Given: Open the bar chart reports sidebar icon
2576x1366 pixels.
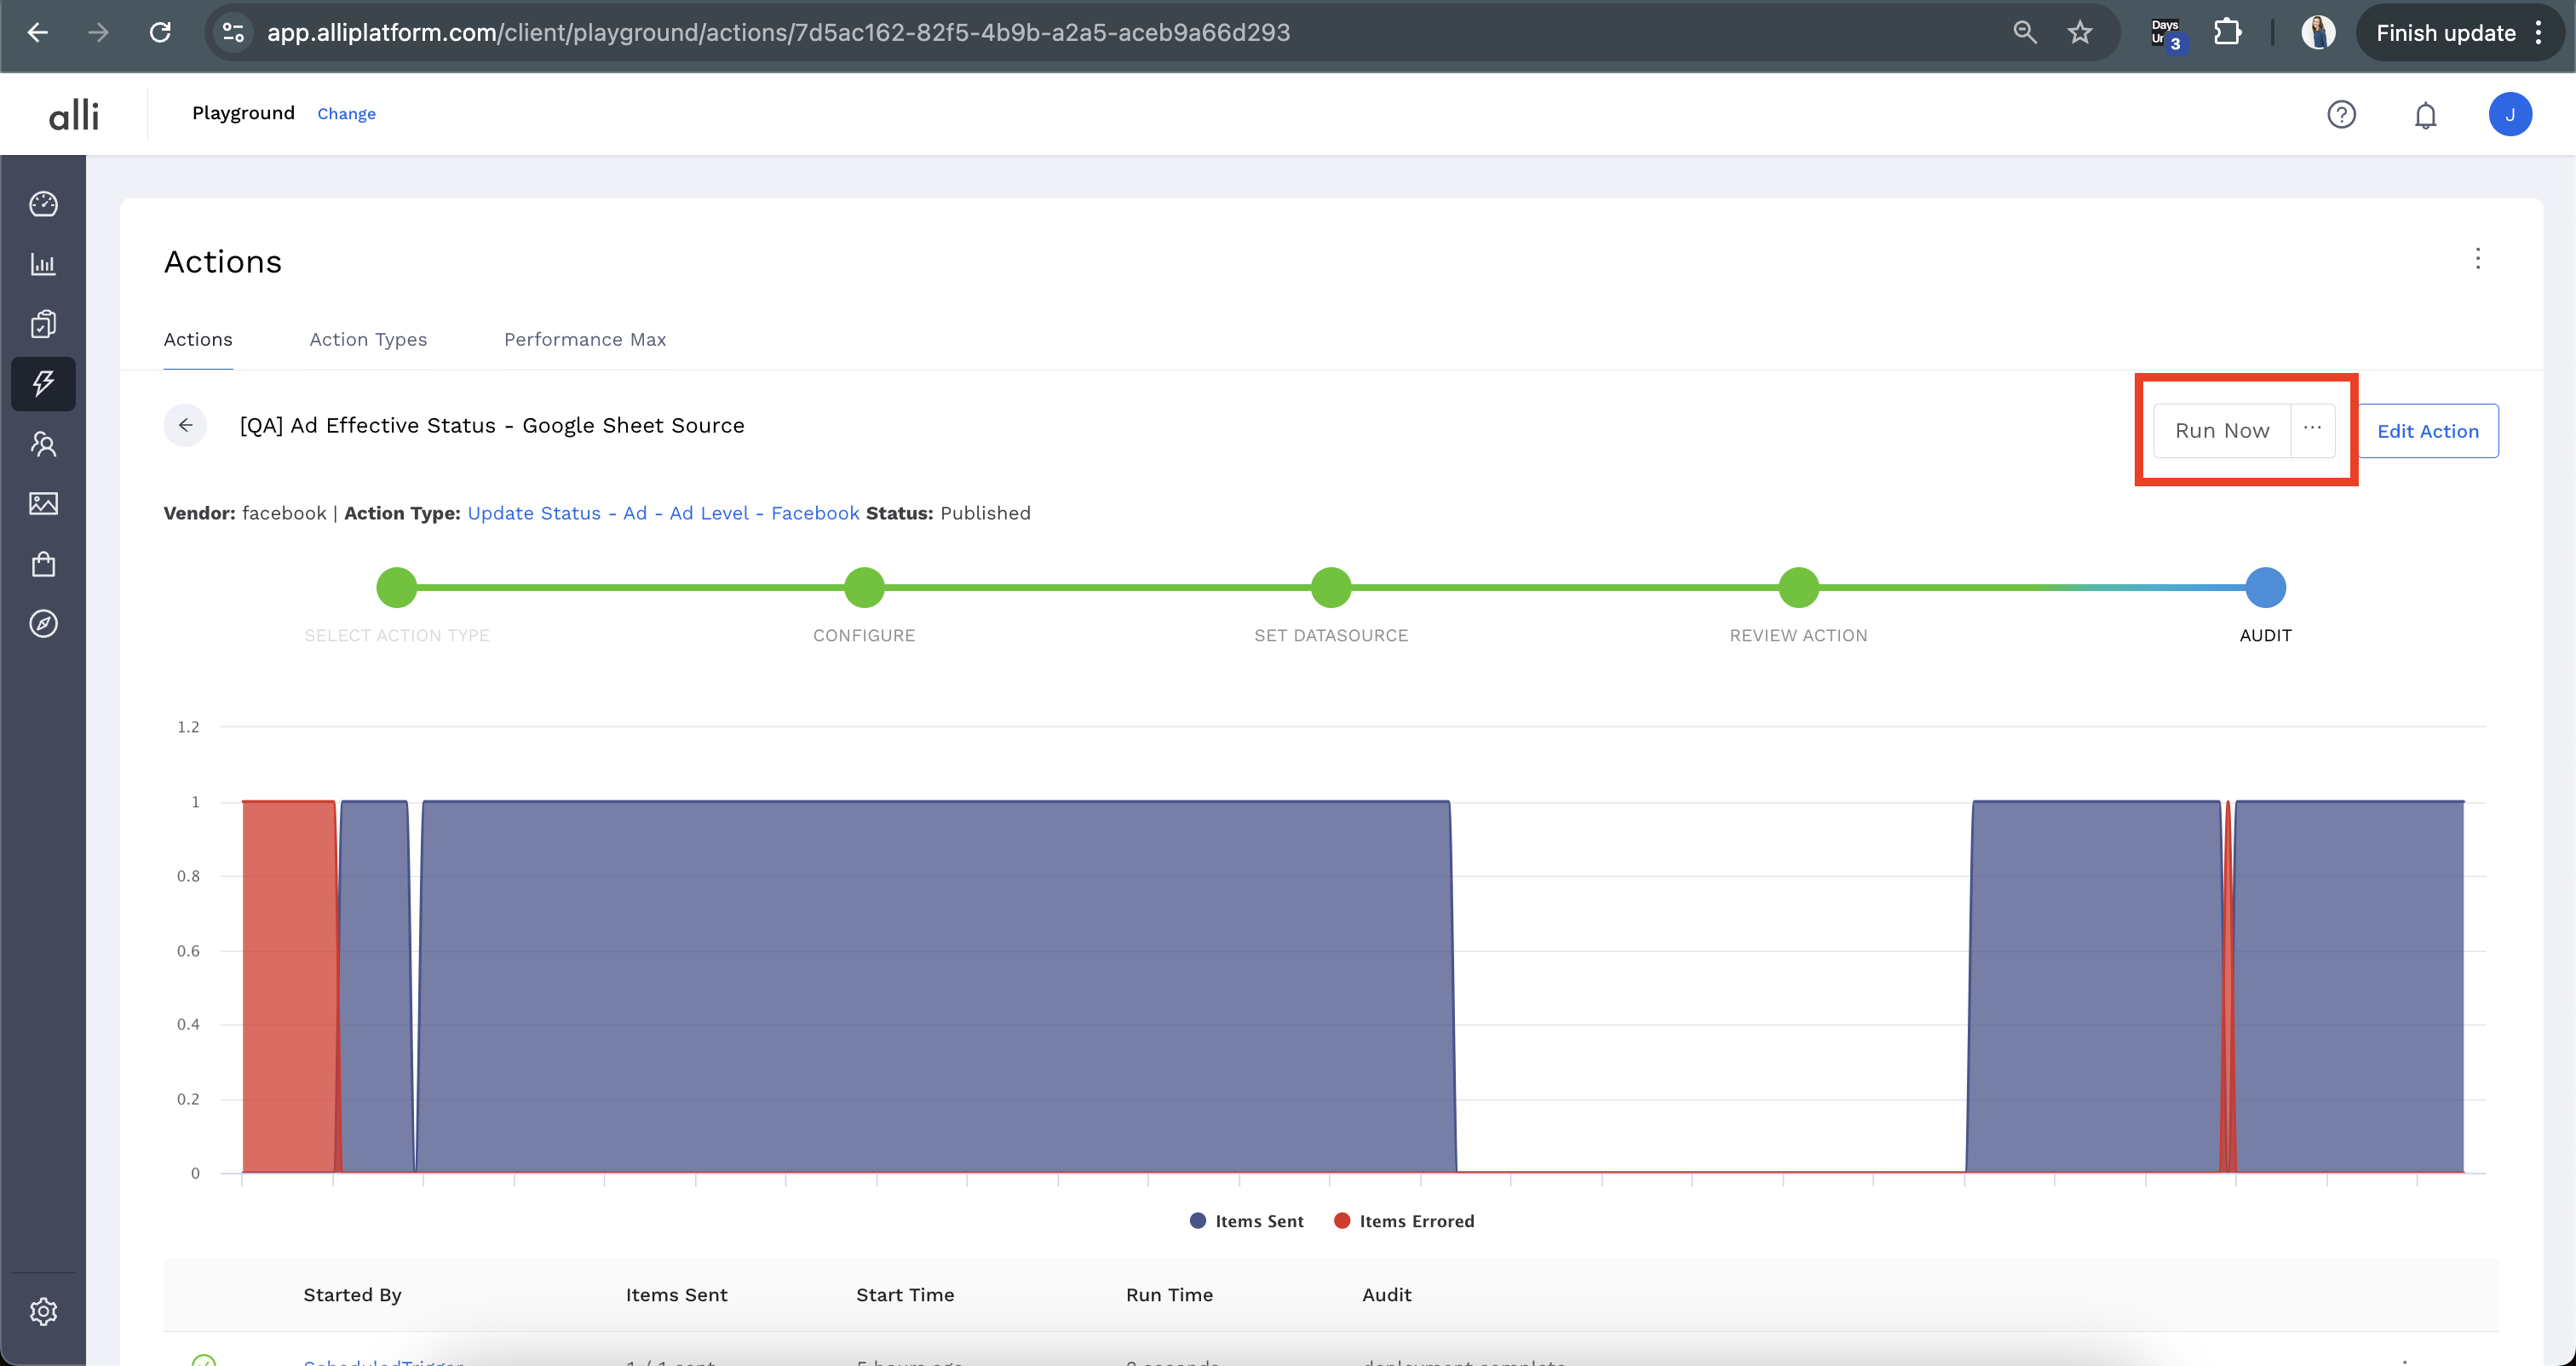Looking at the screenshot, I should tap(43, 264).
